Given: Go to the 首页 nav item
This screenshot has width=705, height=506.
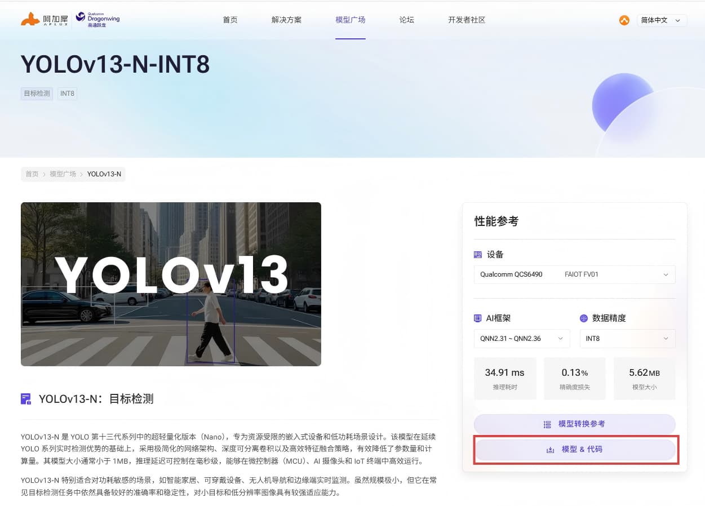Looking at the screenshot, I should click(x=230, y=20).
